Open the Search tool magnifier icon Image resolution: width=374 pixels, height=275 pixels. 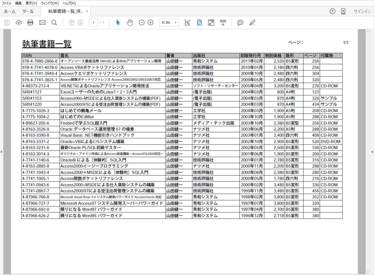click(53, 22)
